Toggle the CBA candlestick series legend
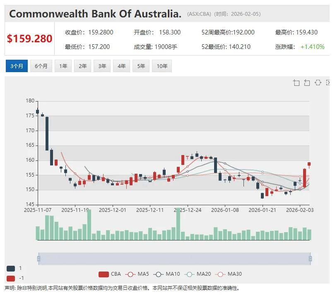This screenshot has height=296, width=335. pos(109,274)
